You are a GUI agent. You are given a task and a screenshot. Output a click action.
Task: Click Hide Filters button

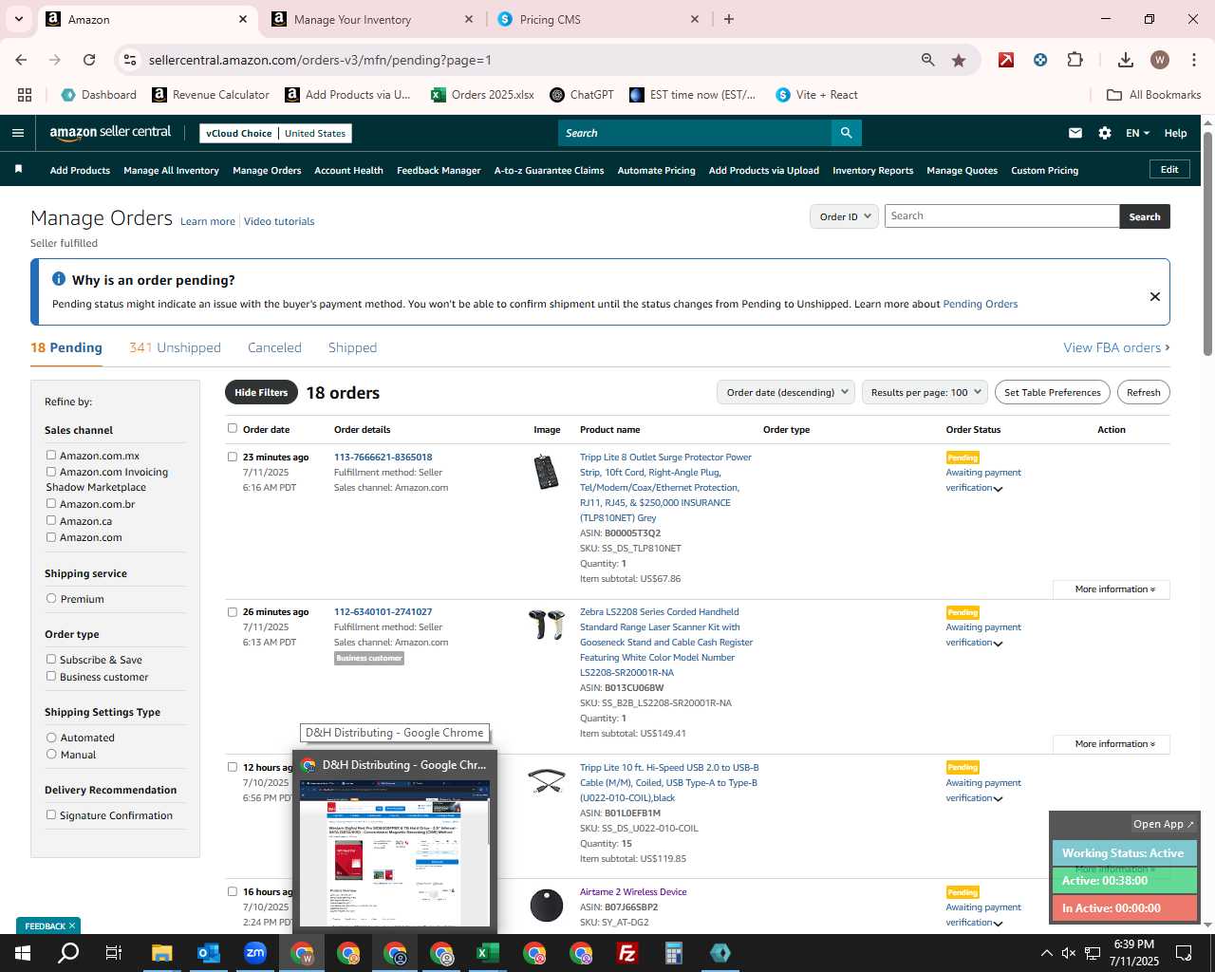pyautogui.click(x=261, y=392)
